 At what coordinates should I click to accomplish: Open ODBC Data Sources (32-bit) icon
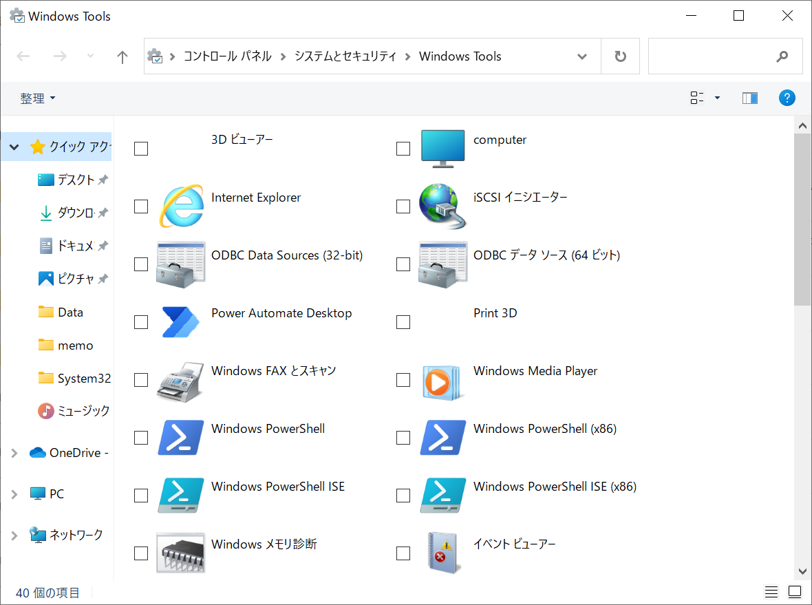[x=181, y=264]
